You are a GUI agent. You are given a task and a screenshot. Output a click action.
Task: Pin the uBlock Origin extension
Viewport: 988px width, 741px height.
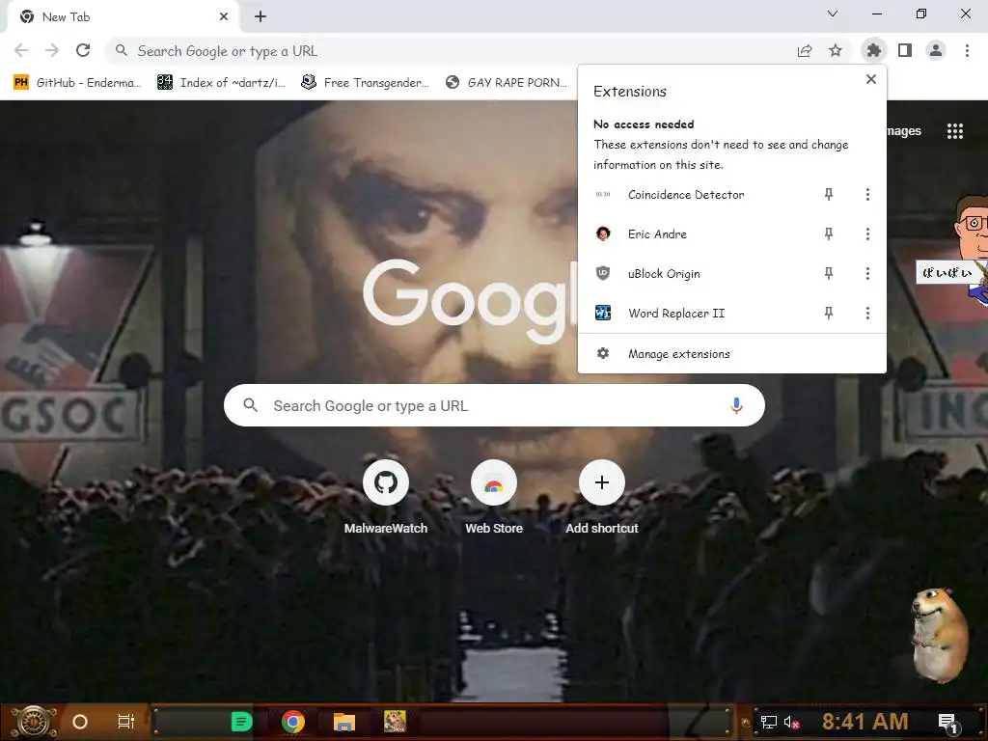[x=829, y=273]
